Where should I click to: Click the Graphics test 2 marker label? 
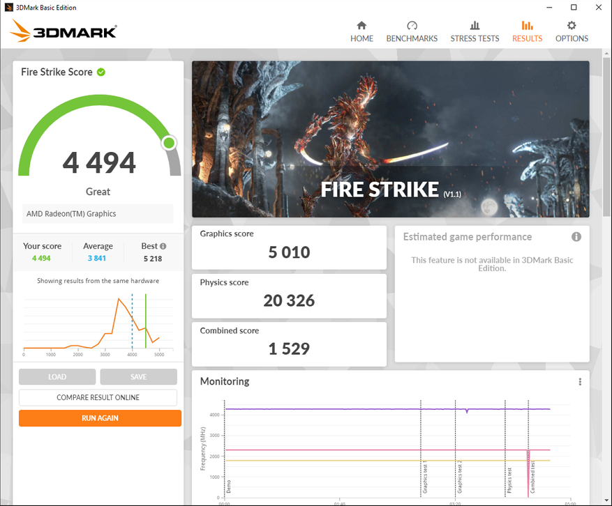(x=459, y=477)
